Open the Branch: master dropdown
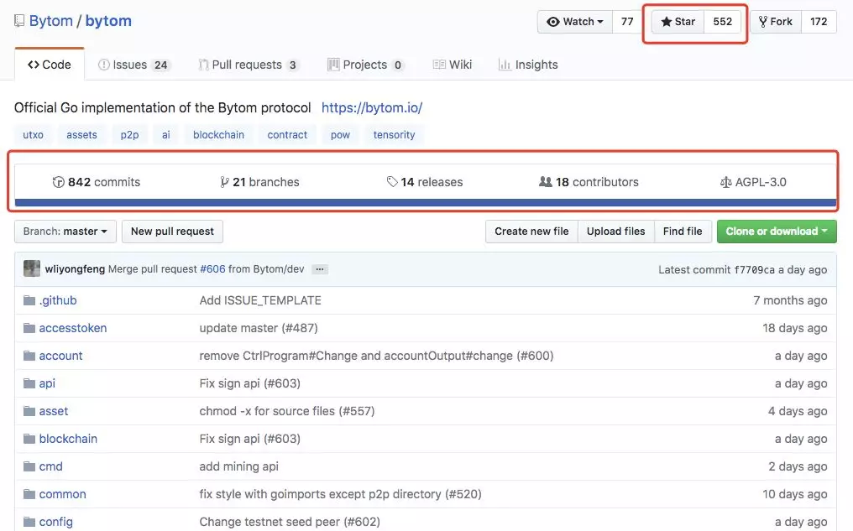 coord(65,232)
